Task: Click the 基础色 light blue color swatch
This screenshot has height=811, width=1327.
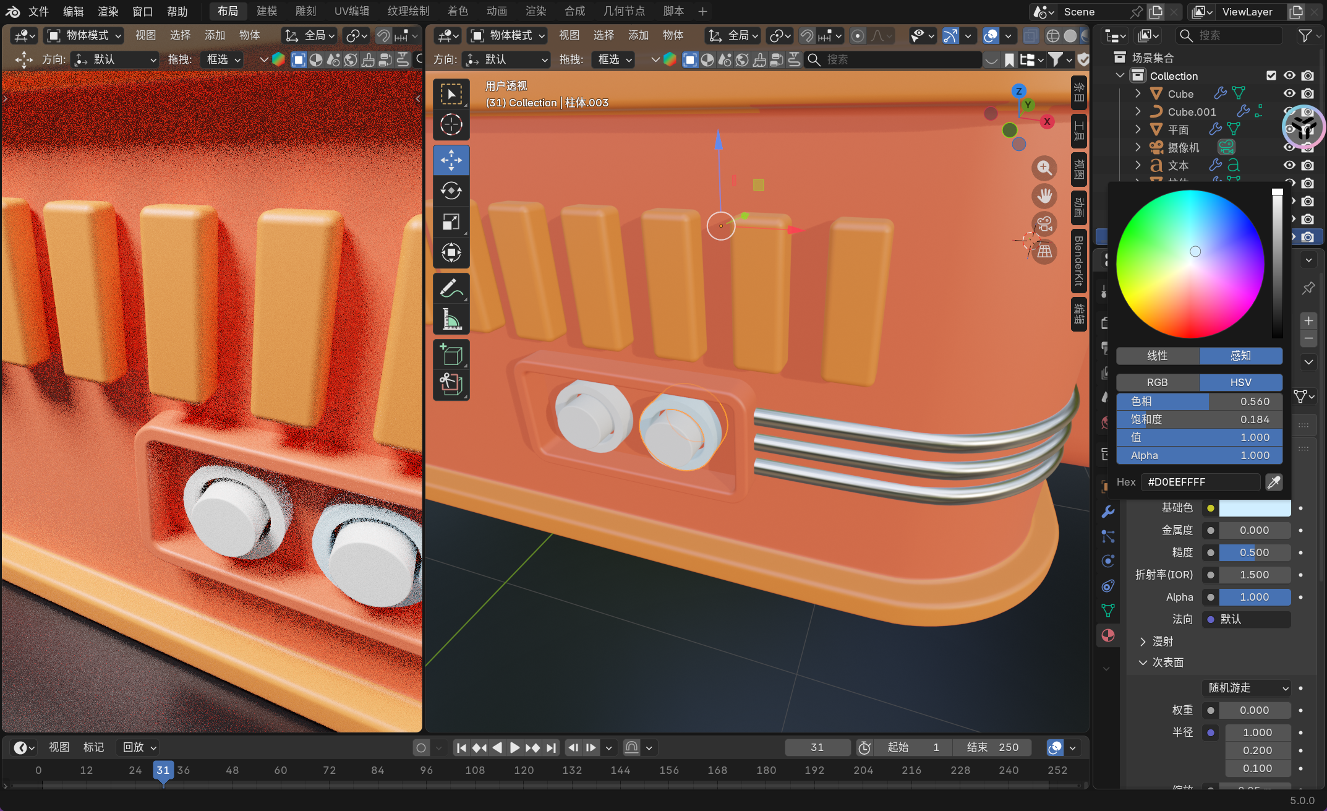Action: [1255, 508]
